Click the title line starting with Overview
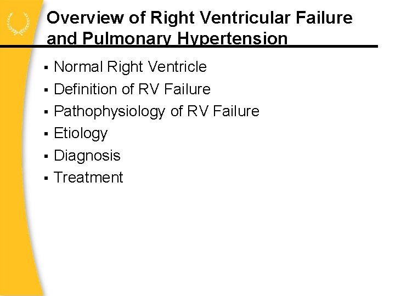This screenshot has width=395, height=296. click(x=200, y=18)
